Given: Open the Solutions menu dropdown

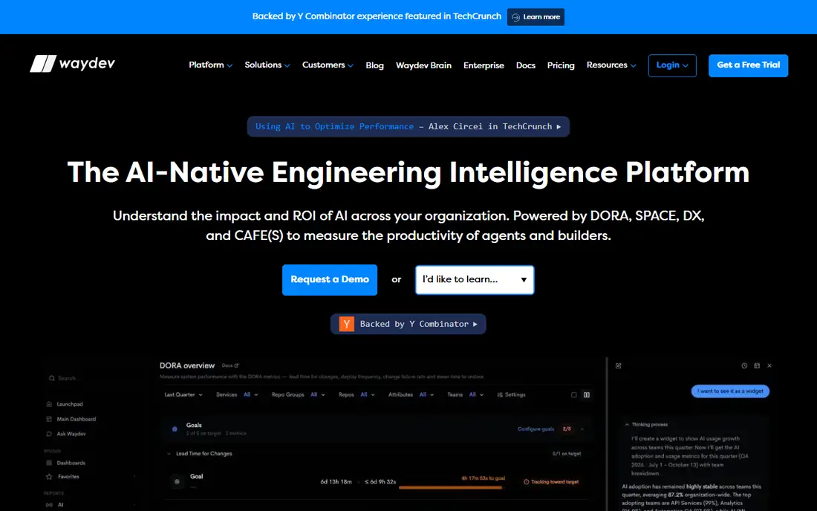Looking at the screenshot, I should [267, 65].
